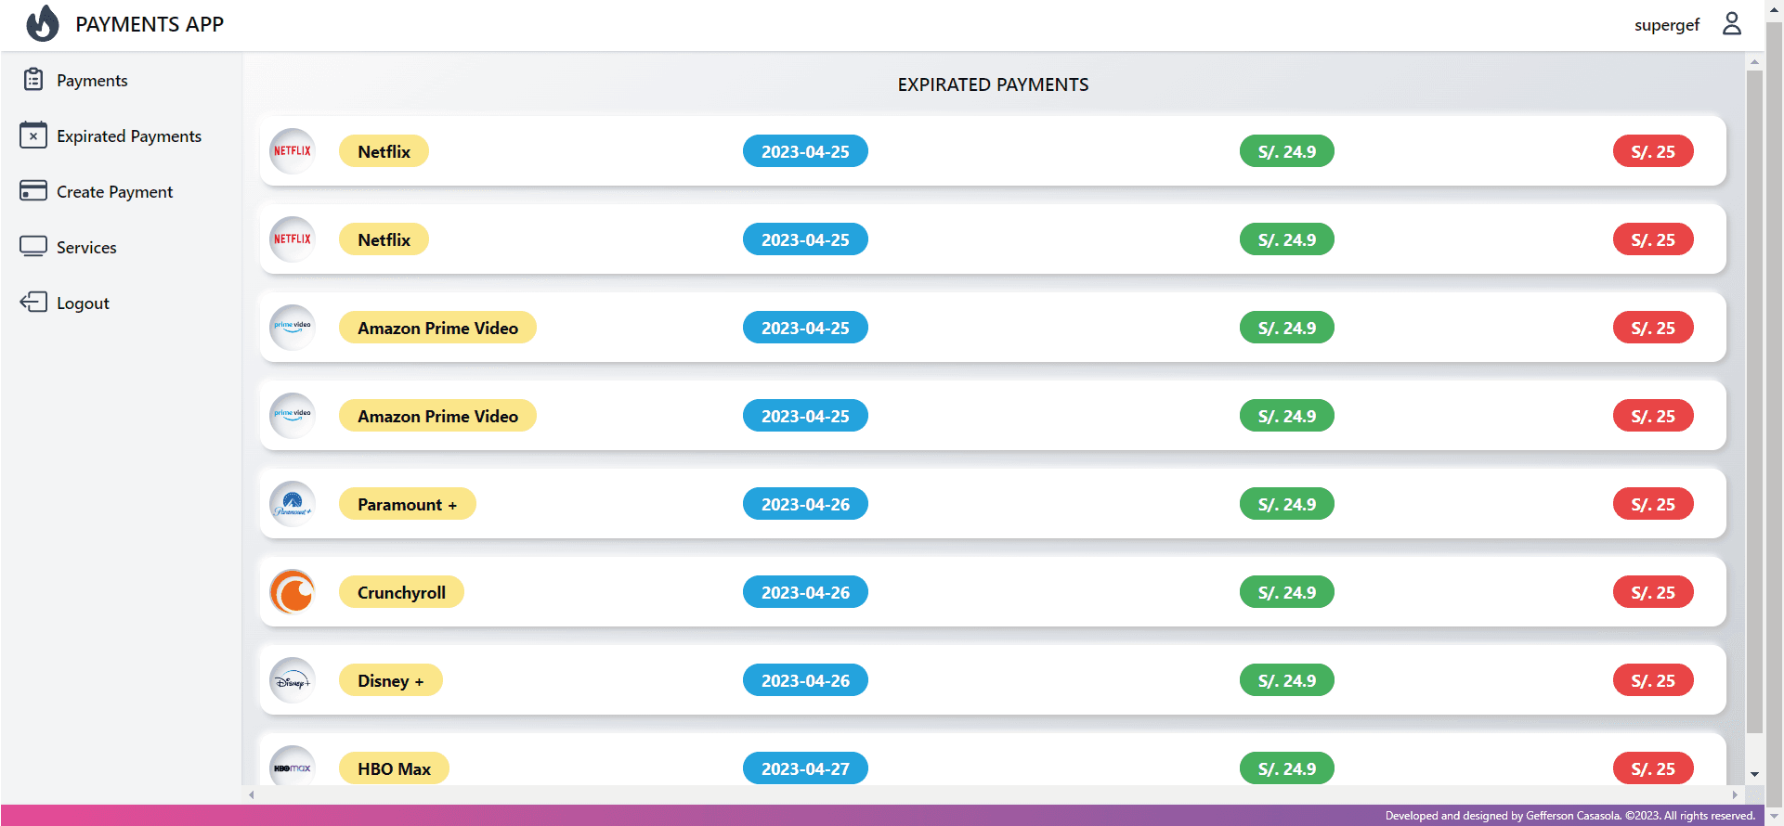Click the second Amazon Prime Video badge
Image resolution: width=1784 pixels, height=826 pixels.
[437, 416]
